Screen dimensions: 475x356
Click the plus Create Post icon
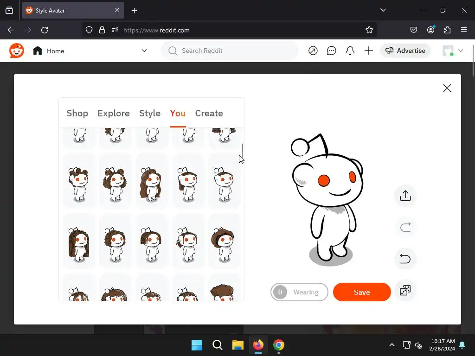pyautogui.click(x=368, y=51)
